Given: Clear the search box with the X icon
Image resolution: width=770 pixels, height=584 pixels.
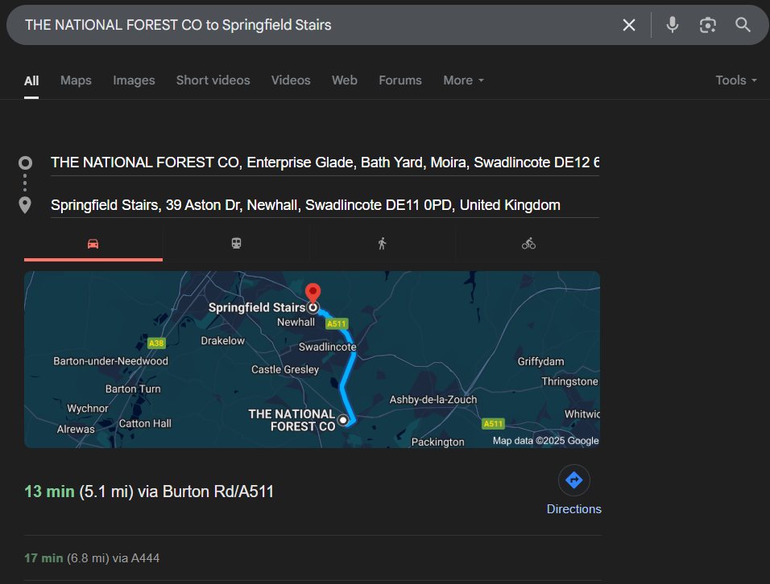Looking at the screenshot, I should click(x=628, y=25).
